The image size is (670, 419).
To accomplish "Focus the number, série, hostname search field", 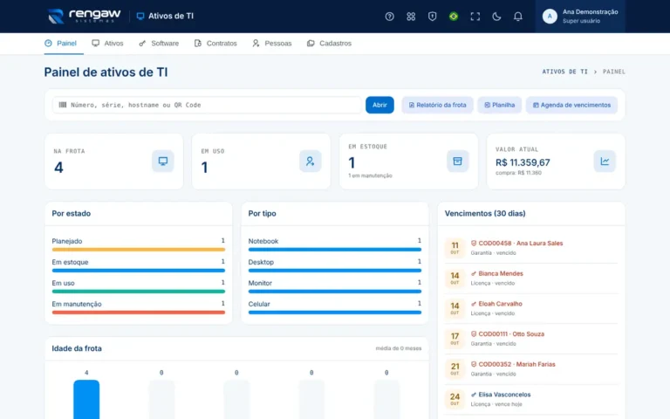I will point(207,105).
